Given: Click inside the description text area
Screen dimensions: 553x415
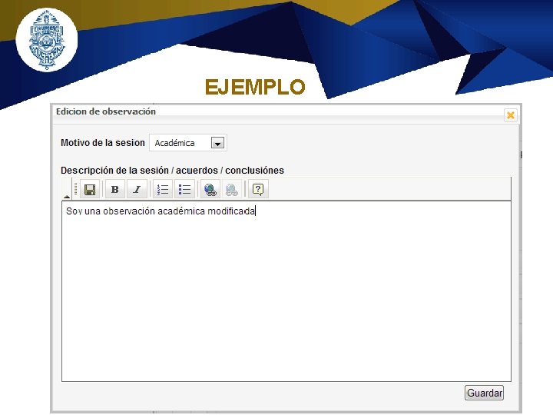Looking at the screenshot, I should point(286,291).
